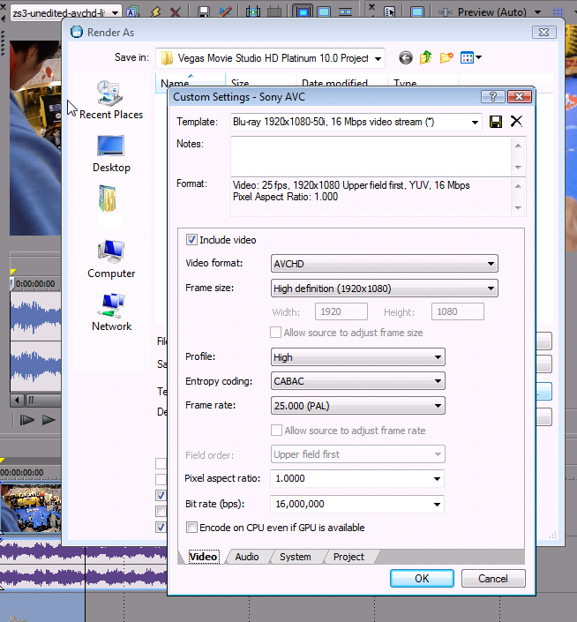The height and width of the screenshot is (622, 577).
Task: Switch to the System tab
Action: click(x=295, y=557)
